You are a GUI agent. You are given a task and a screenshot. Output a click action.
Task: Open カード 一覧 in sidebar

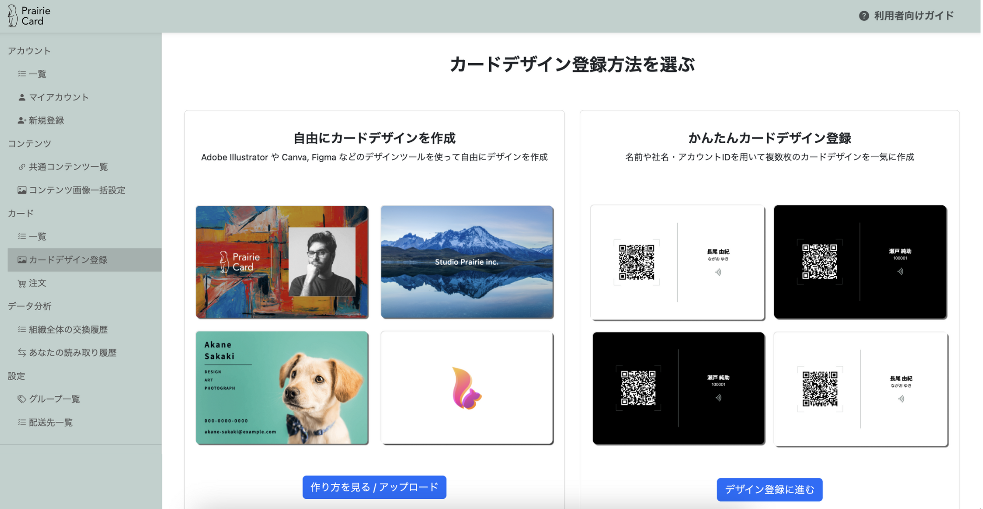click(x=37, y=236)
